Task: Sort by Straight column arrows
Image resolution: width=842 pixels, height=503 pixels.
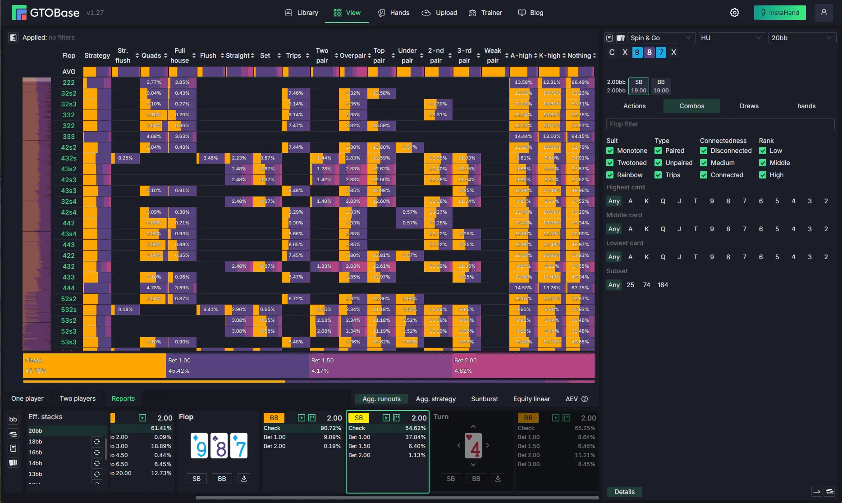Action: pos(252,55)
